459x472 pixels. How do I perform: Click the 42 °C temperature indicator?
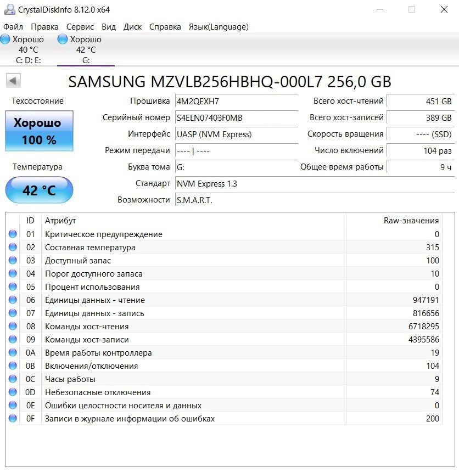pos(39,190)
